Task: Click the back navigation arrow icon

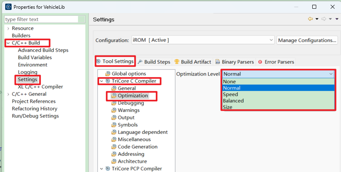Action: [x=310, y=19]
